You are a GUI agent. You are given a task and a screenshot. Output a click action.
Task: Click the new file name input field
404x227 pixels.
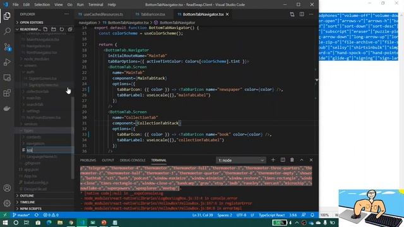(x=50, y=150)
